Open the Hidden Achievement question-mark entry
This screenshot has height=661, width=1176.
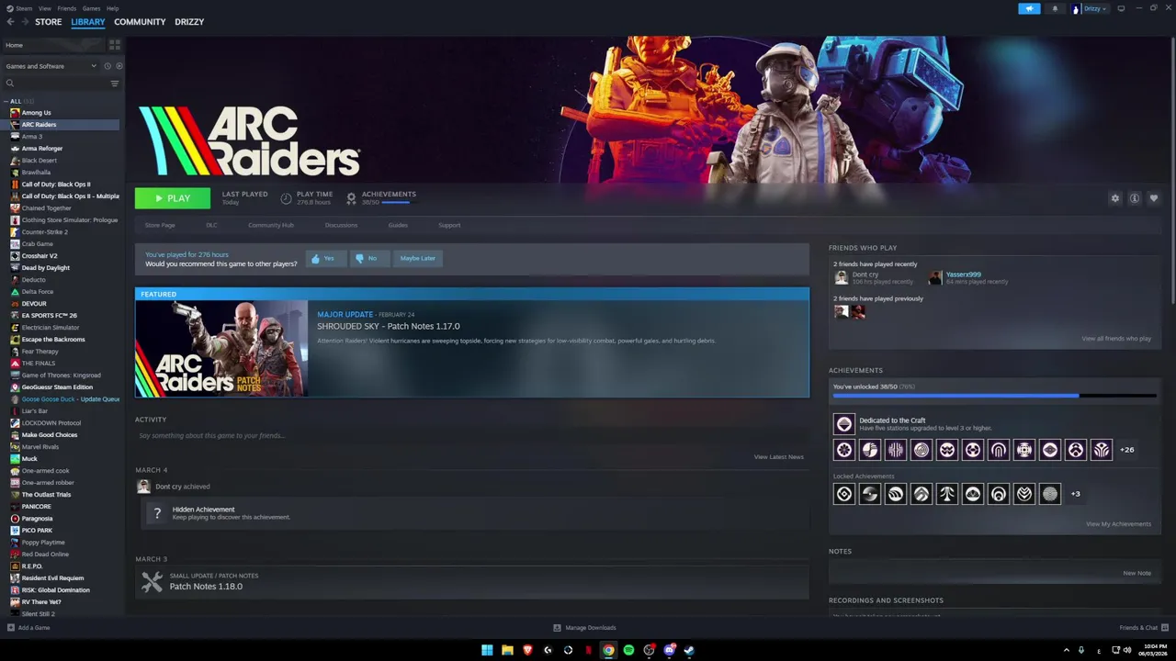point(157,513)
